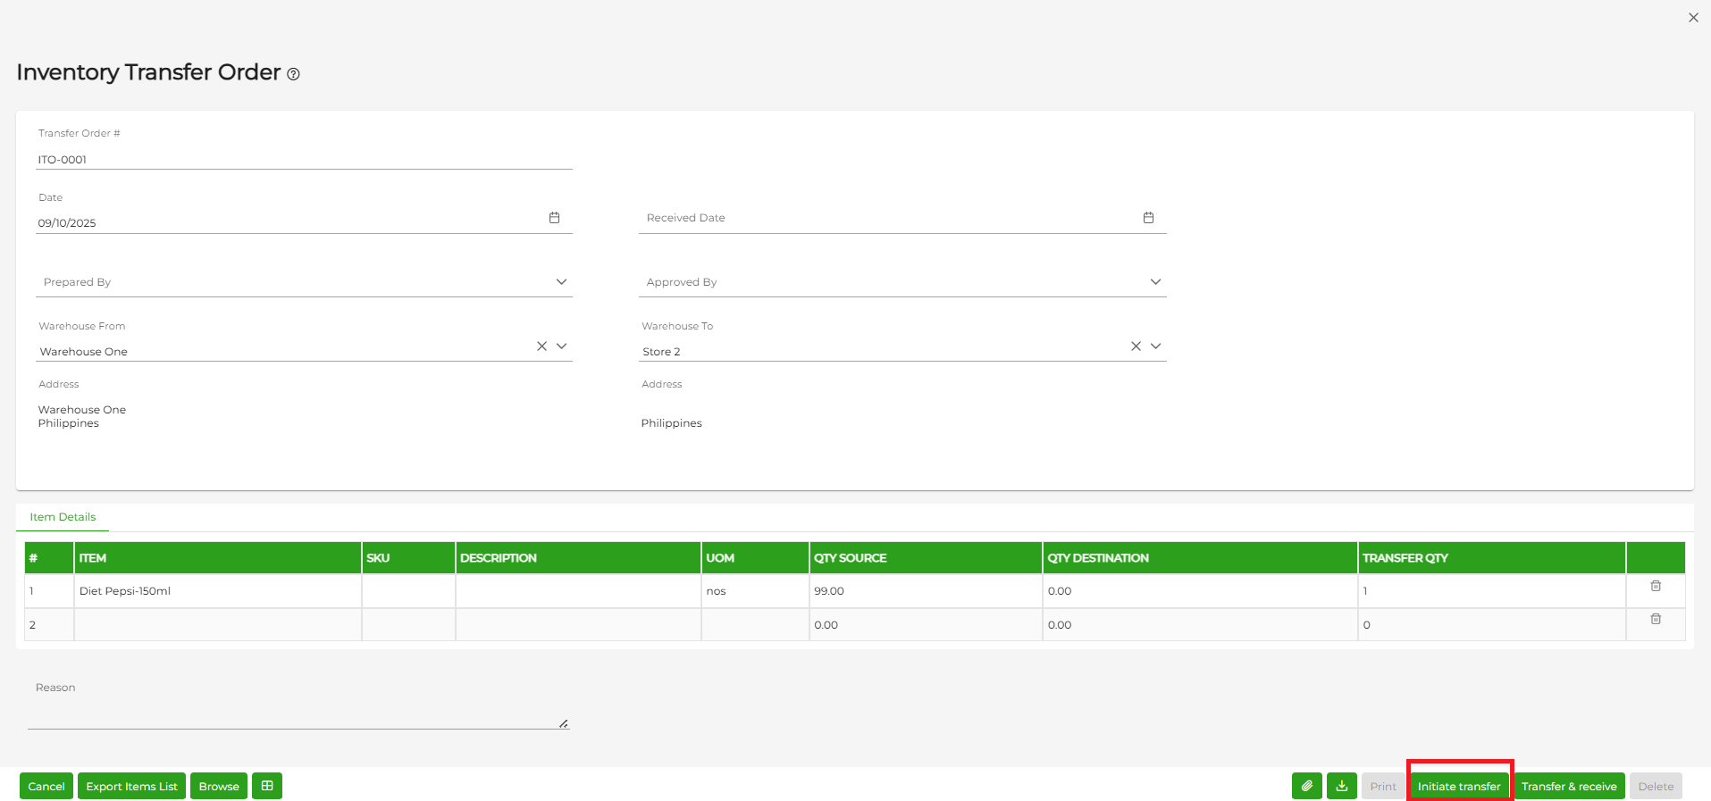Click Export Items List
The height and width of the screenshot is (801, 1711).
coord(131,786)
